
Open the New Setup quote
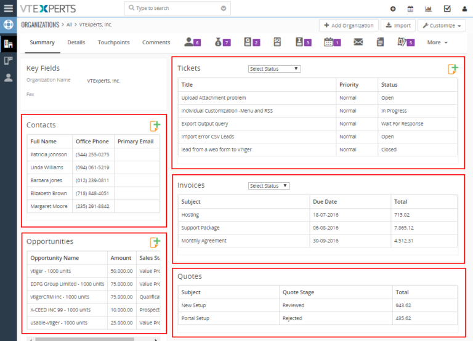(193, 305)
